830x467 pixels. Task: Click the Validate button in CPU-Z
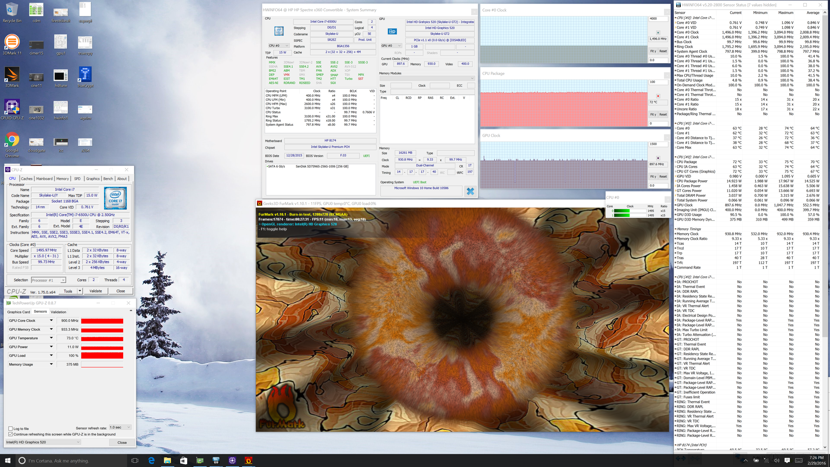[x=96, y=291]
